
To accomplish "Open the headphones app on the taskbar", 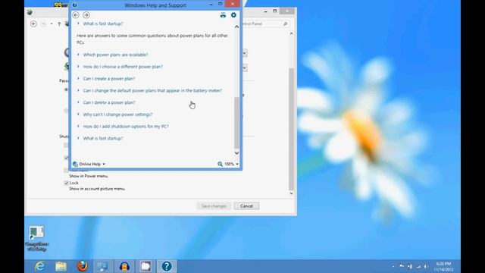I will pos(124,266).
